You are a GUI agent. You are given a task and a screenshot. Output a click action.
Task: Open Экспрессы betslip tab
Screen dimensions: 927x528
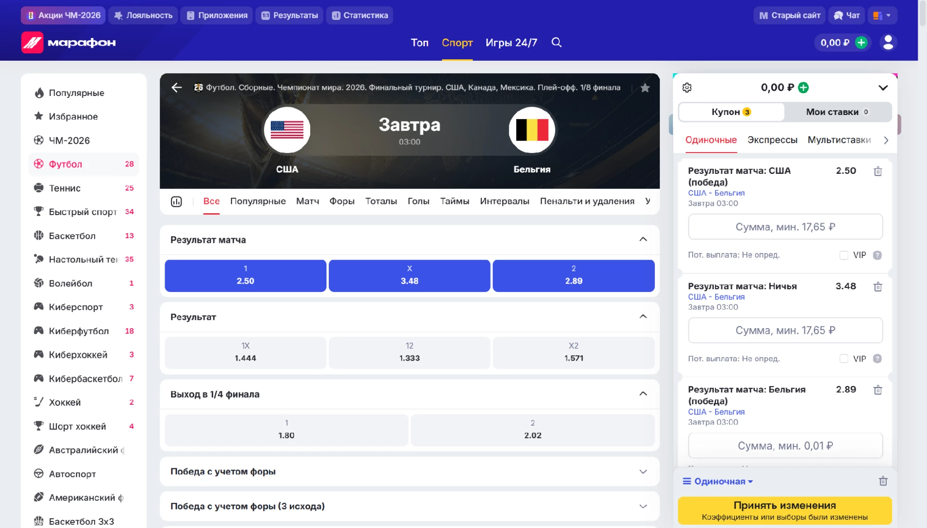[x=772, y=140]
